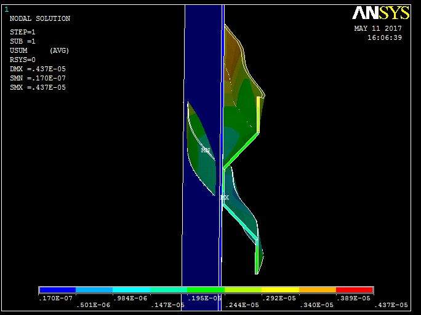Click the .170E-07 legend value
Viewport: 421px width, 315px height.
point(56,298)
